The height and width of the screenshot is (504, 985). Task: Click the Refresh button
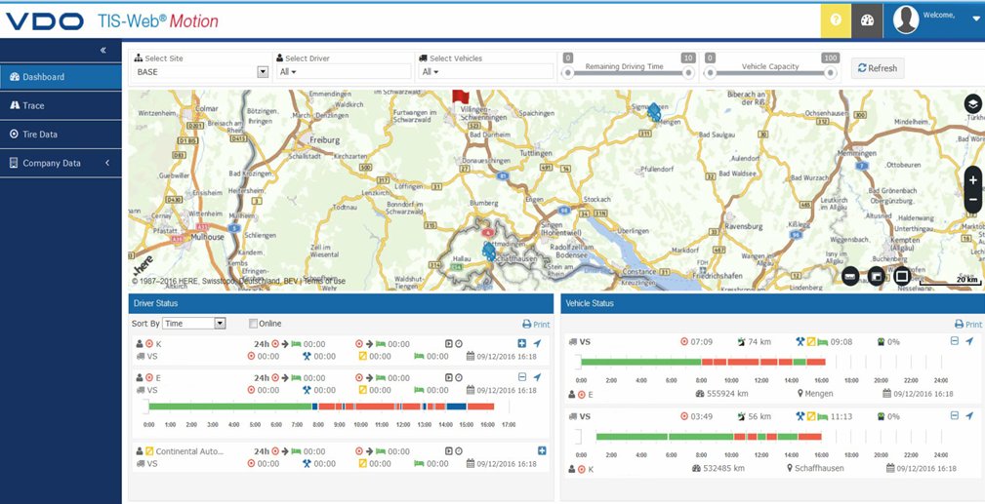coord(878,68)
